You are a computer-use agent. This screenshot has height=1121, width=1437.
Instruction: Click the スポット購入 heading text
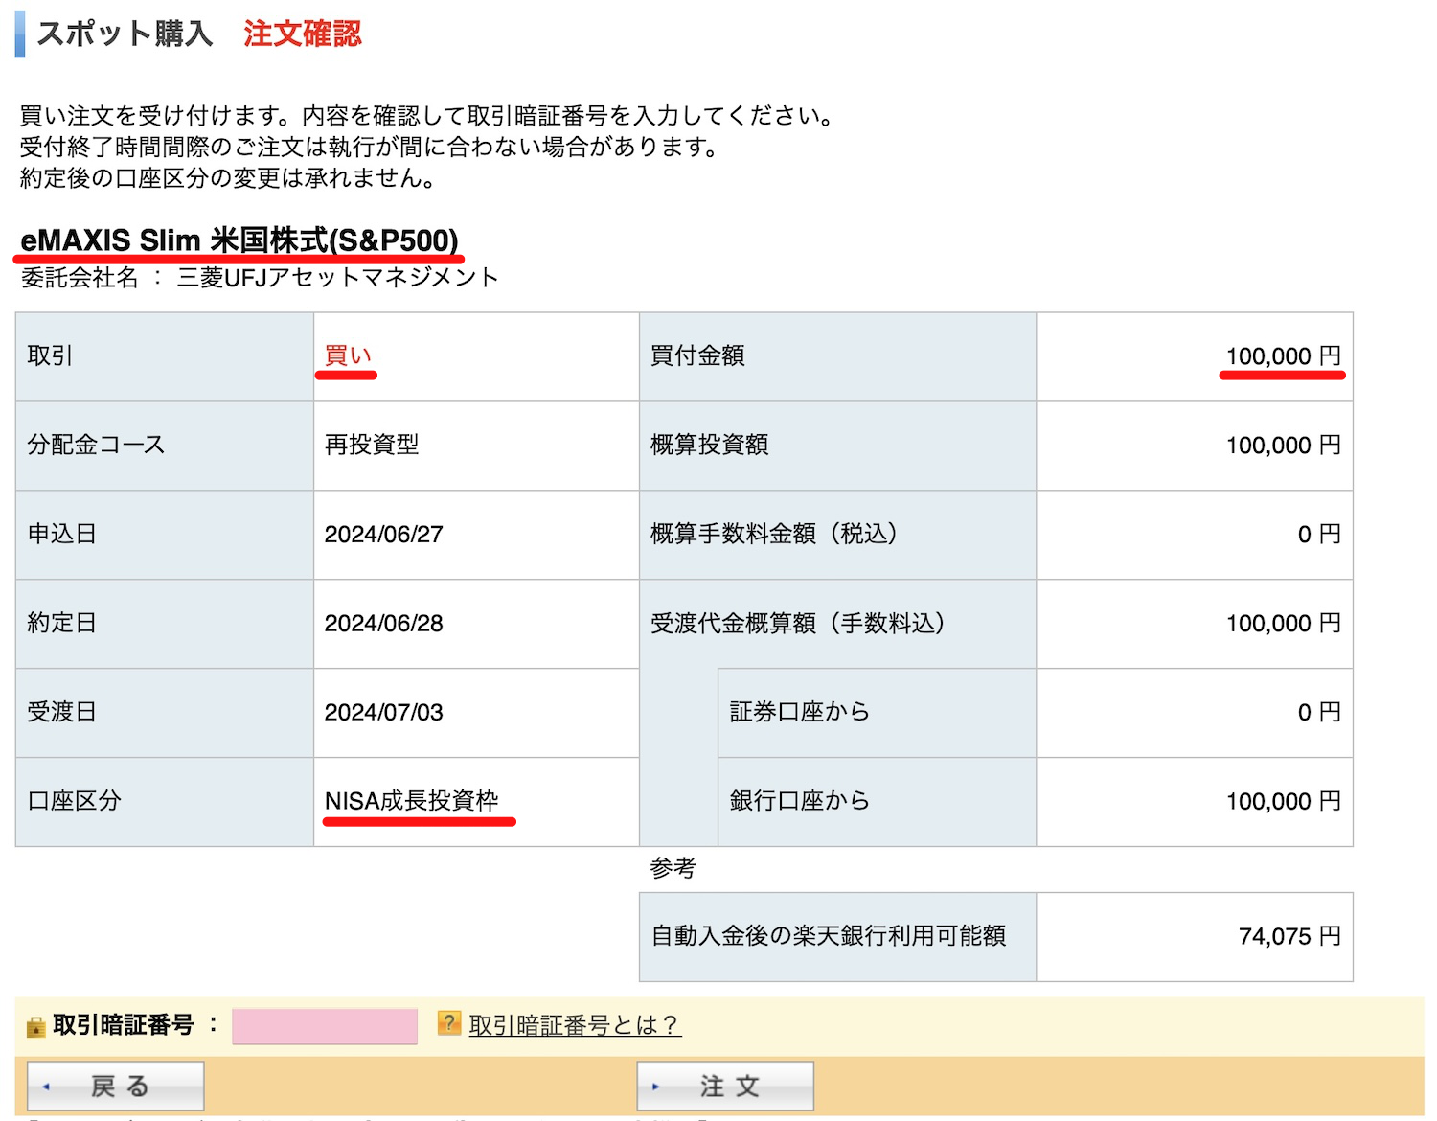click(125, 34)
